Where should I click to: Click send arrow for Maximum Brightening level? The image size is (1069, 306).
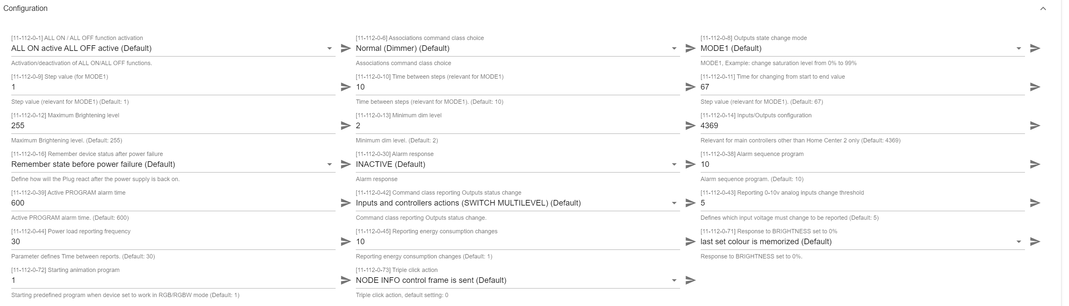tap(346, 126)
